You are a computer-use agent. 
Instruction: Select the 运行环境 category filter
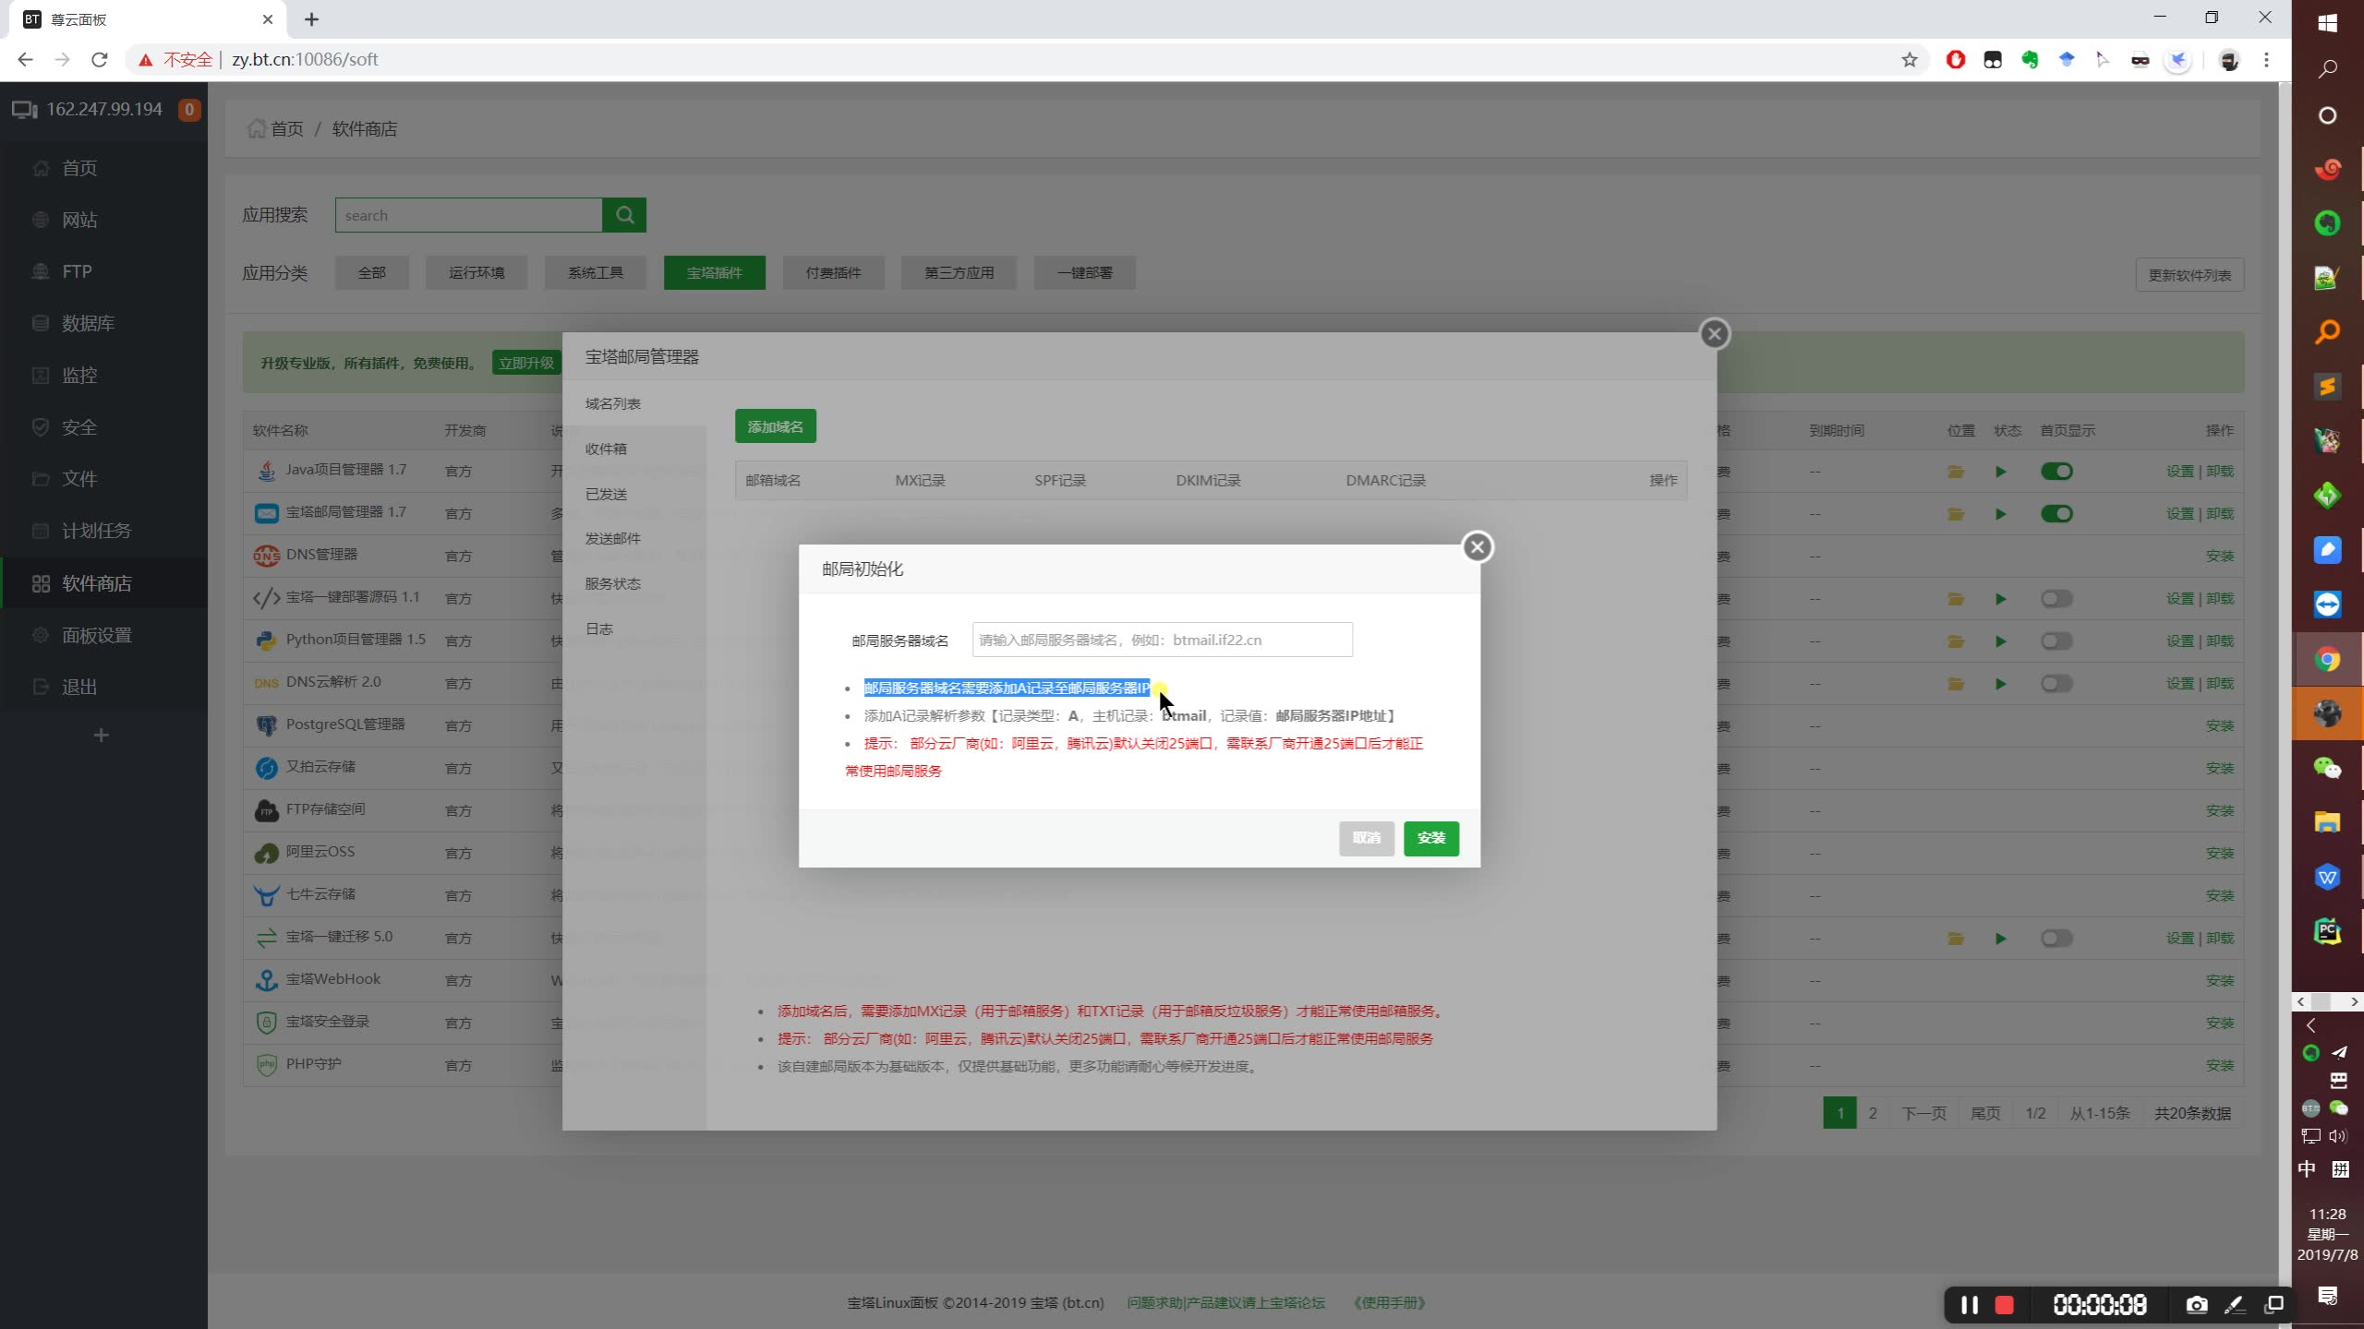[x=476, y=272]
